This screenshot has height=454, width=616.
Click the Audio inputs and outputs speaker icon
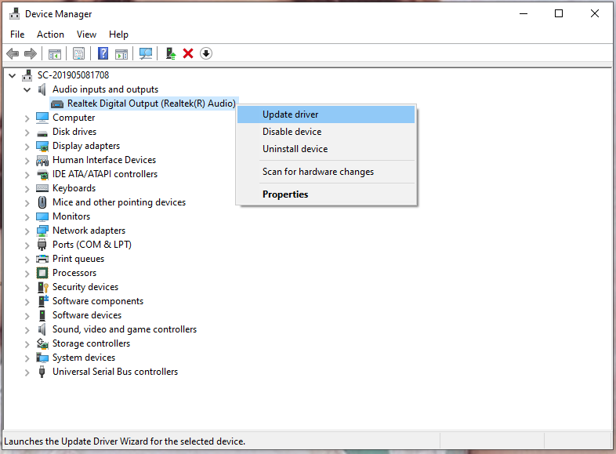point(42,89)
